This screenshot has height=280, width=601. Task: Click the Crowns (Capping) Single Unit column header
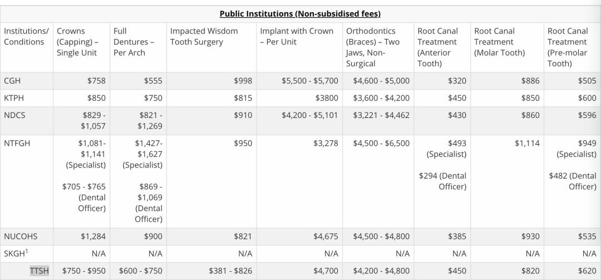77,42
